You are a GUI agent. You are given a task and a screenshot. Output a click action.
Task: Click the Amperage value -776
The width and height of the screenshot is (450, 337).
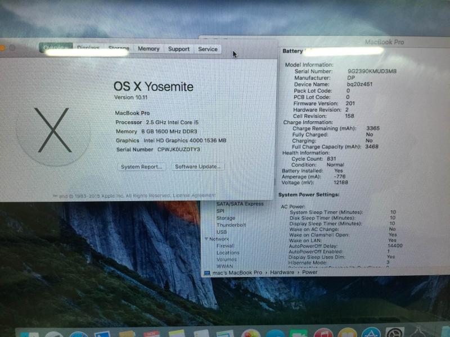pos(340,176)
